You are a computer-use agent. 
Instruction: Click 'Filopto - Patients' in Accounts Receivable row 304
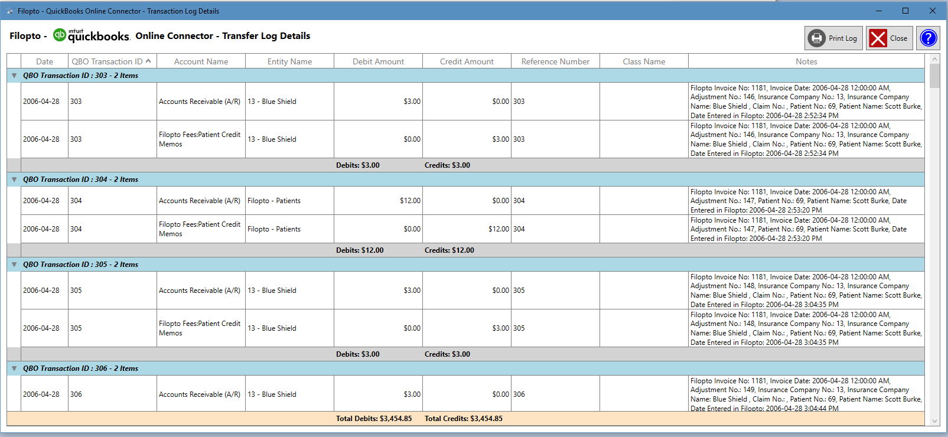[274, 201]
